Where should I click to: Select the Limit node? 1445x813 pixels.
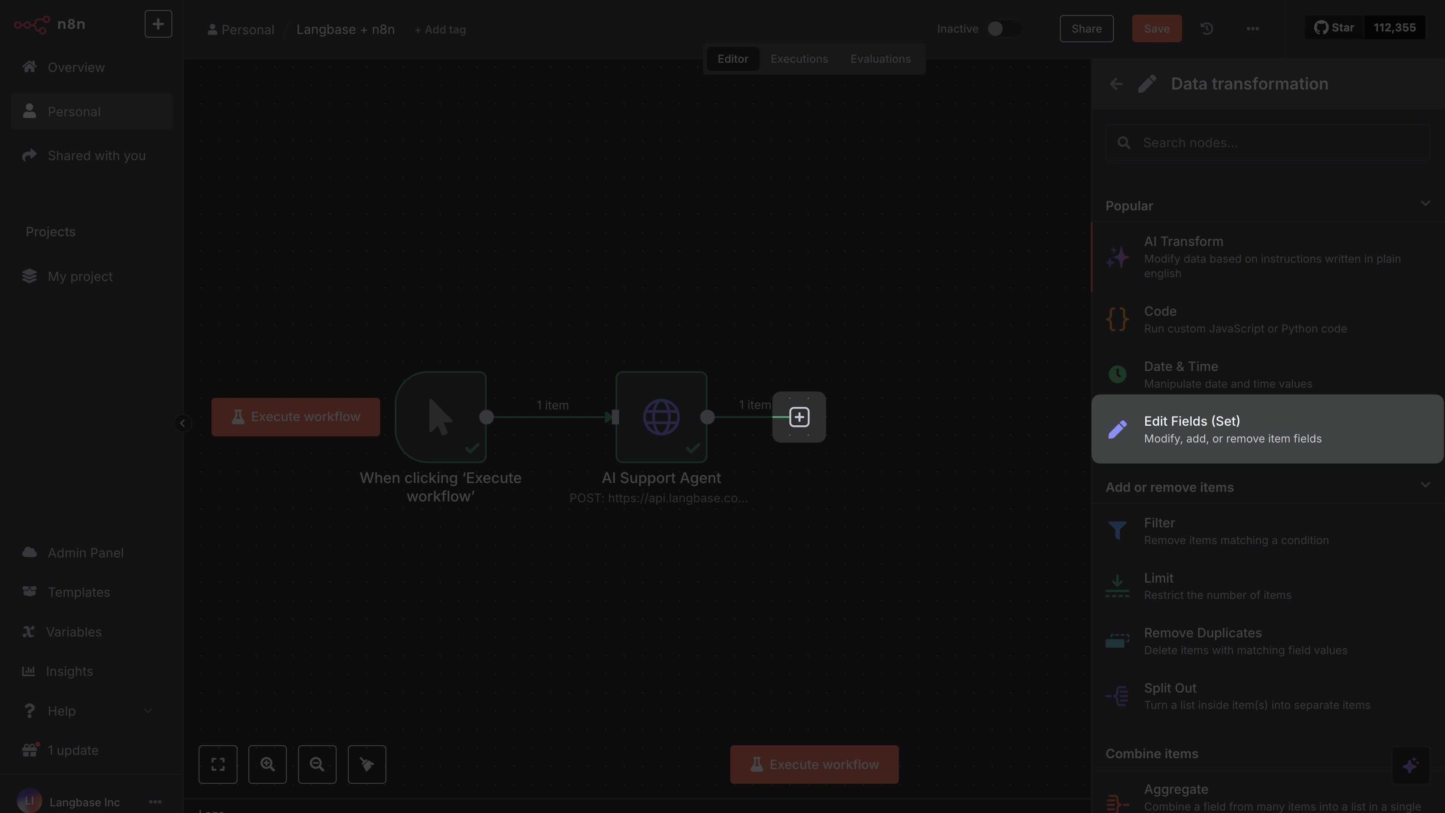pyautogui.click(x=1268, y=586)
